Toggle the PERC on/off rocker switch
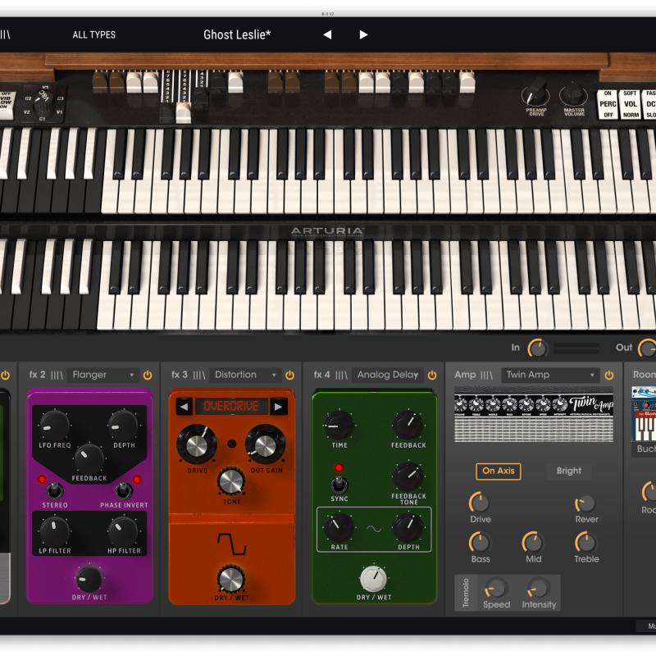This screenshot has width=656, height=656. [608, 104]
